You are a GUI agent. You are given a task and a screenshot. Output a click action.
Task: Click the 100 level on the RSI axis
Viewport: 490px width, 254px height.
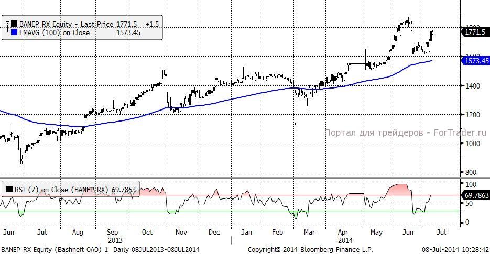point(471,184)
